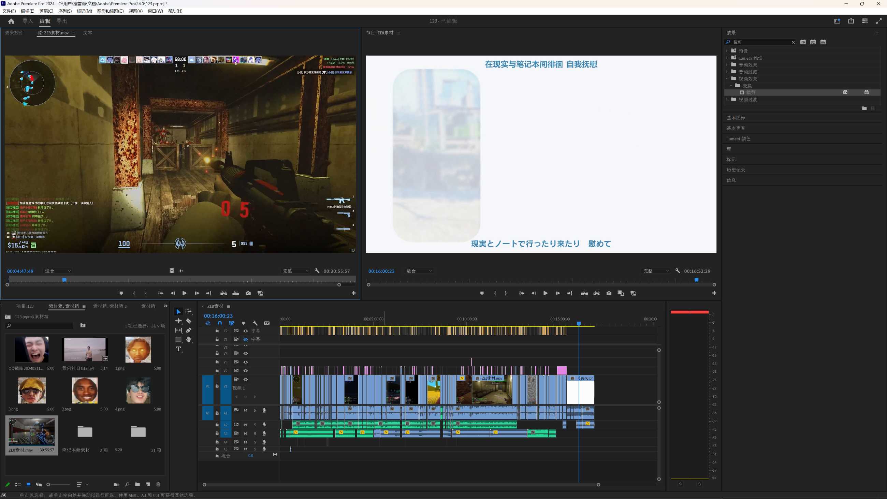Select the Razor tool

tap(188, 321)
